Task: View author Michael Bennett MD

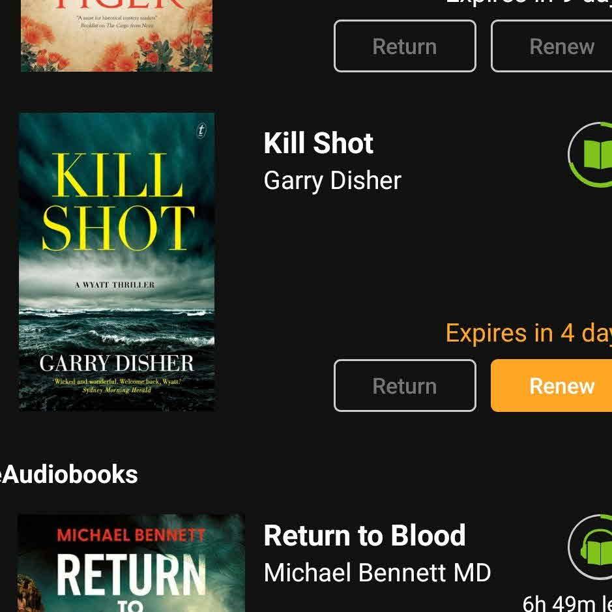Action: click(377, 573)
